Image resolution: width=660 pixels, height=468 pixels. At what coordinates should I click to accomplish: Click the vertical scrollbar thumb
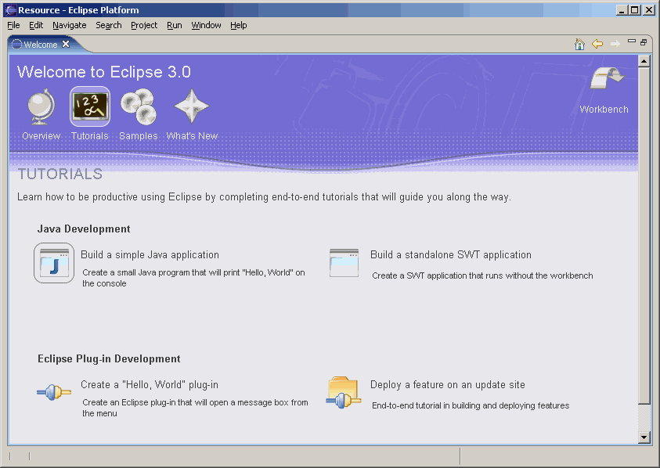pyautogui.click(x=644, y=236)
